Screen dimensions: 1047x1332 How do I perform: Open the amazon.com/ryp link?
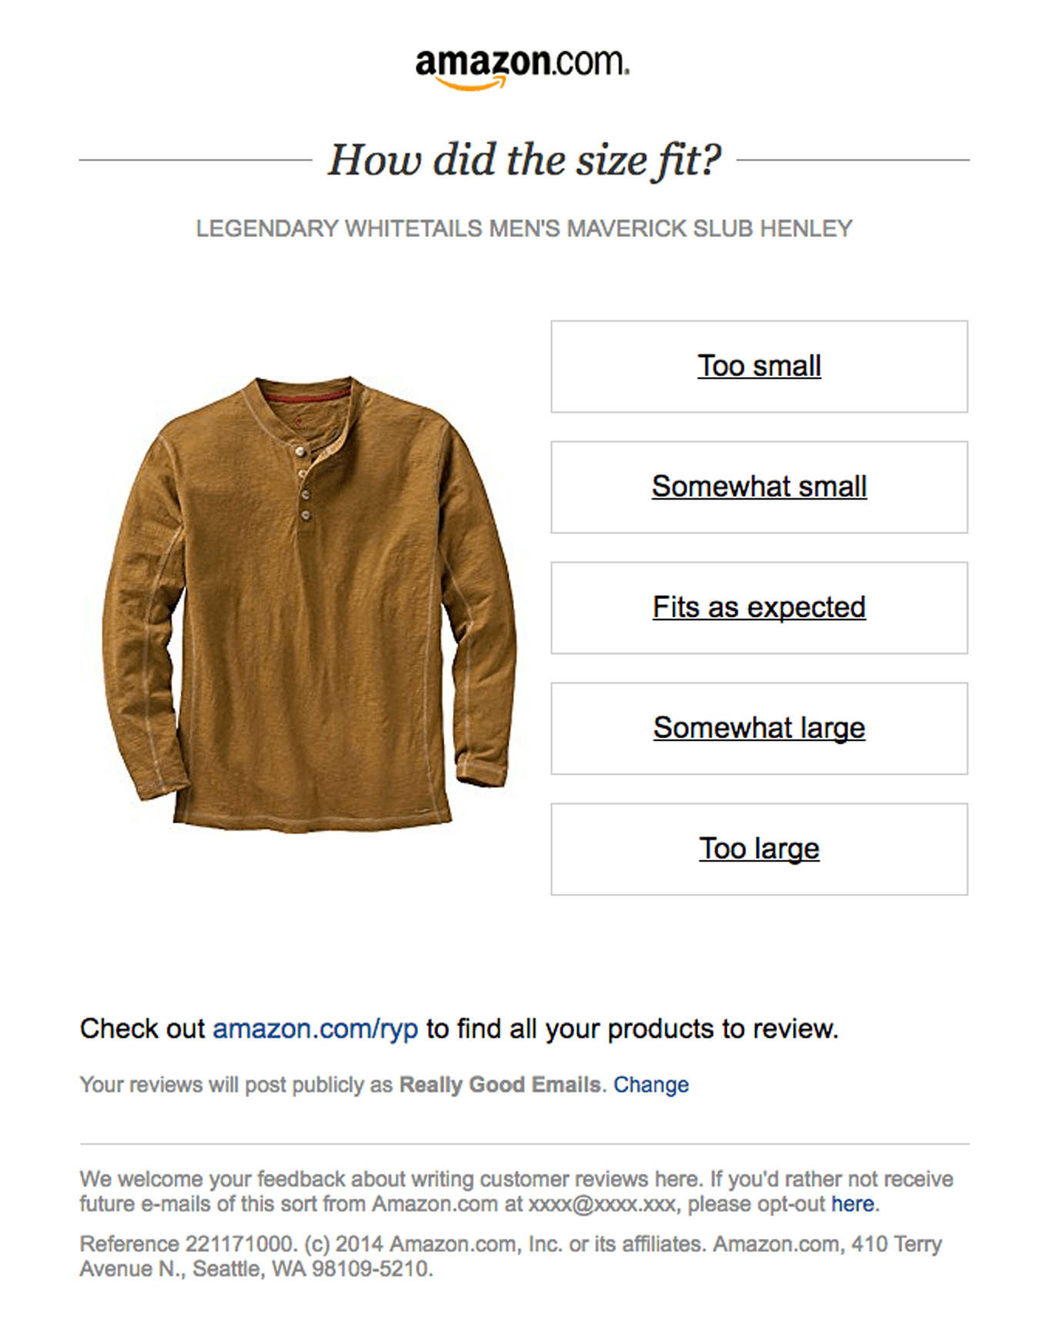click(315, 1029)
